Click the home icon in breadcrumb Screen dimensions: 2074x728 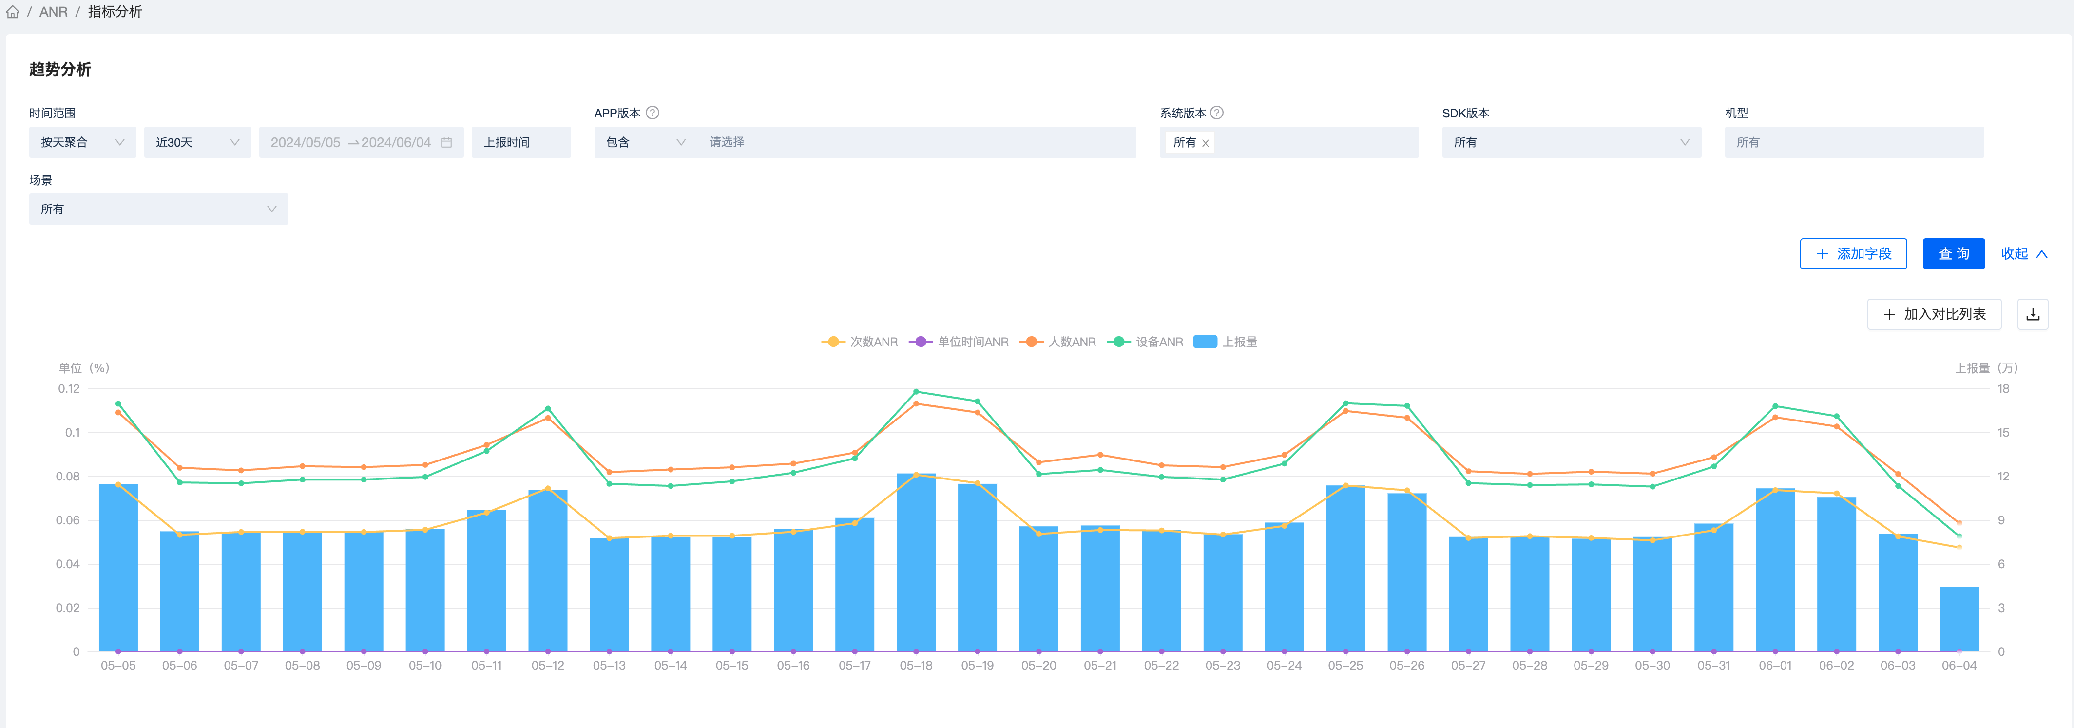click(13, 12)
